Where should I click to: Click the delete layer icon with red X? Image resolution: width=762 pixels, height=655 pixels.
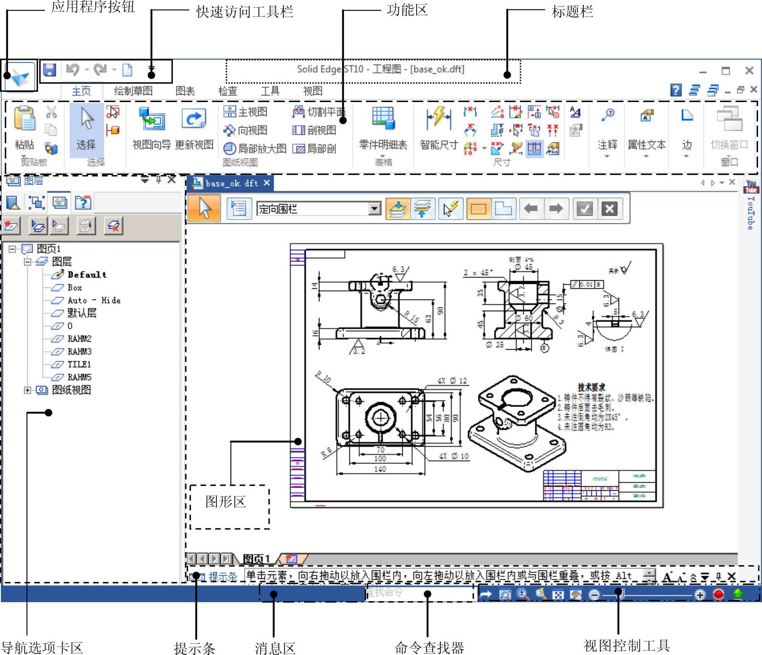(x=113, y=226)
